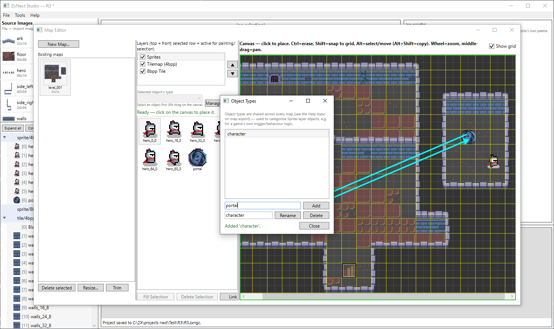Focus the rename field containing 'character'
The width and height of the screenshot is (554, 329).
[x=249, y=215]
